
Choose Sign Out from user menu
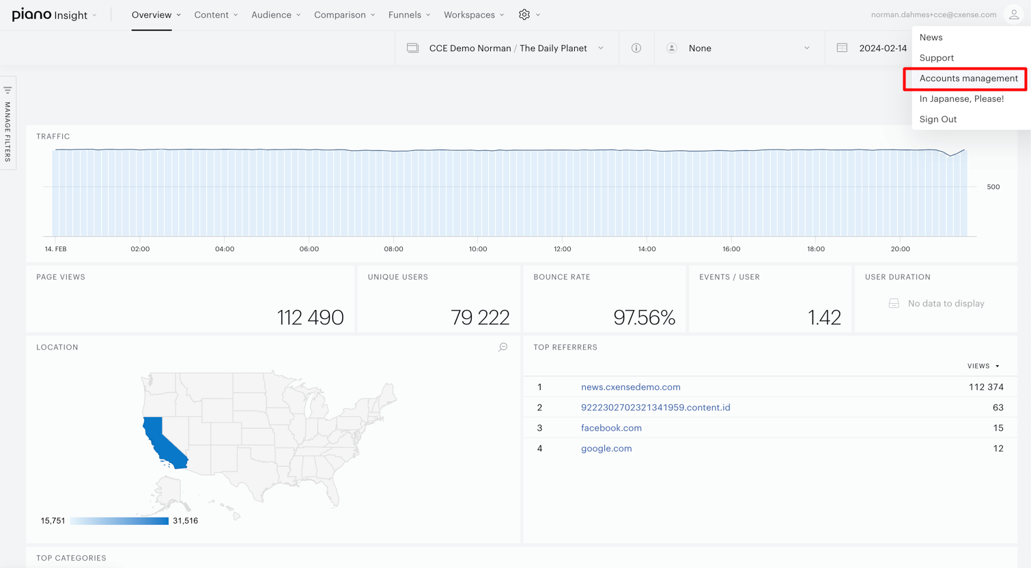tap(937, 119)
